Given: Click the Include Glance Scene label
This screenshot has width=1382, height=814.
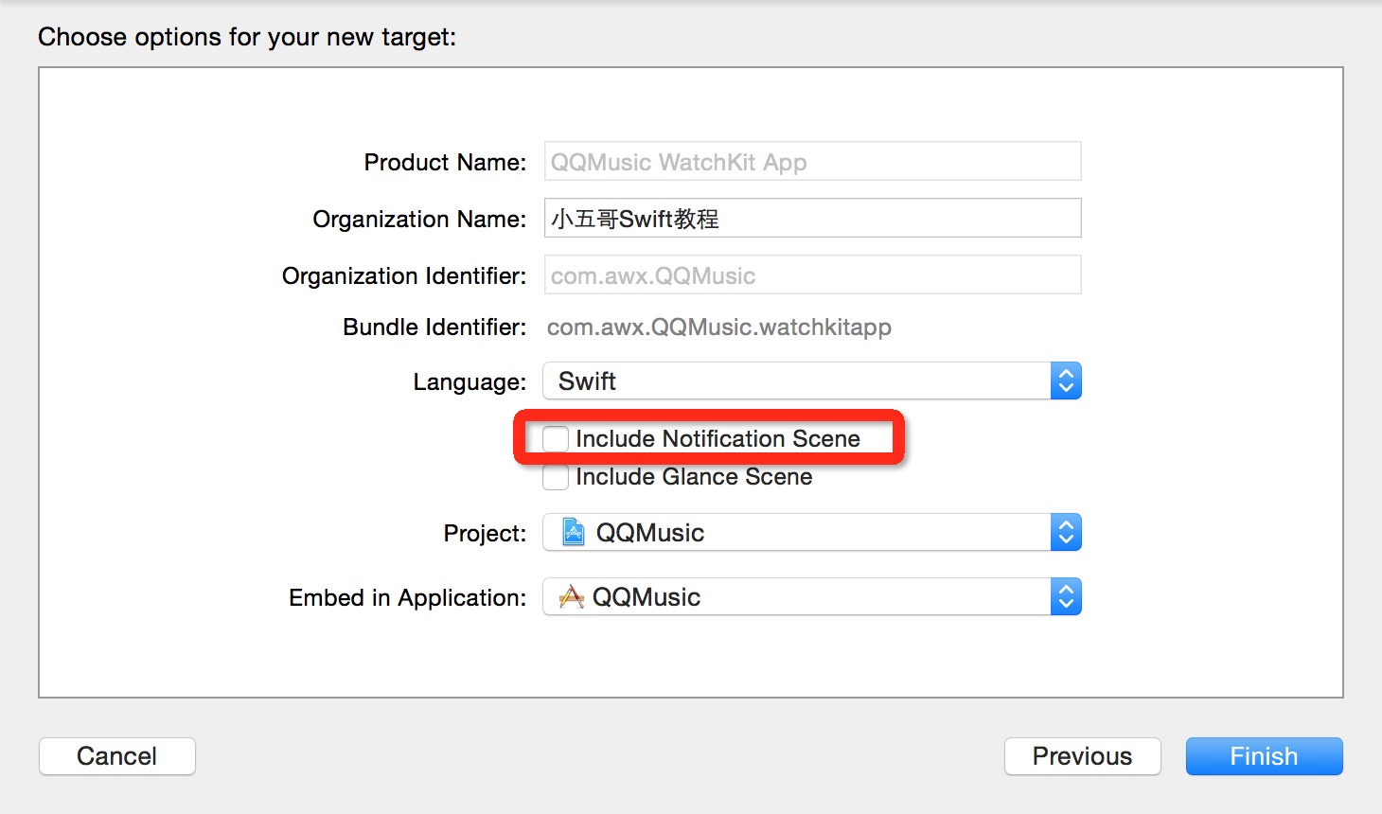Looking at the screenshot, I should click(x=694, y=477).
